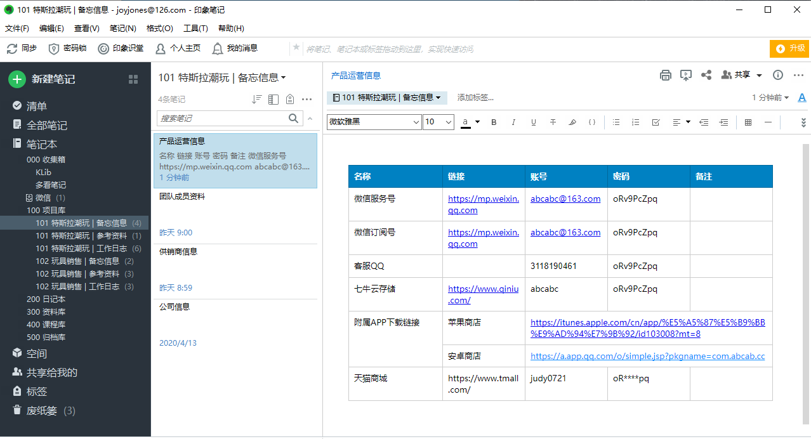Decrease the paragraph indent
The width and height of the screenshot is (811, 439).
[x=704, y=122]
